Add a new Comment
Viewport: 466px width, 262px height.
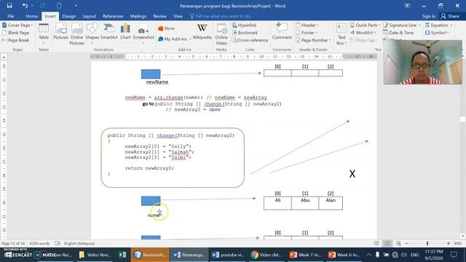coord(282,32)
